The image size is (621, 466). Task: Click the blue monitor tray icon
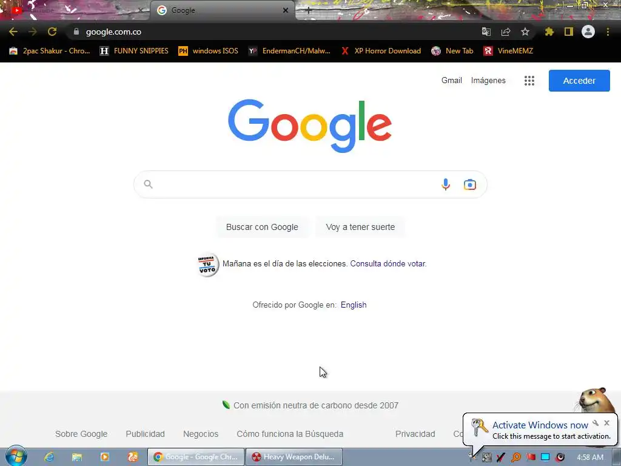pyautogui.click(x=545, y=458)
